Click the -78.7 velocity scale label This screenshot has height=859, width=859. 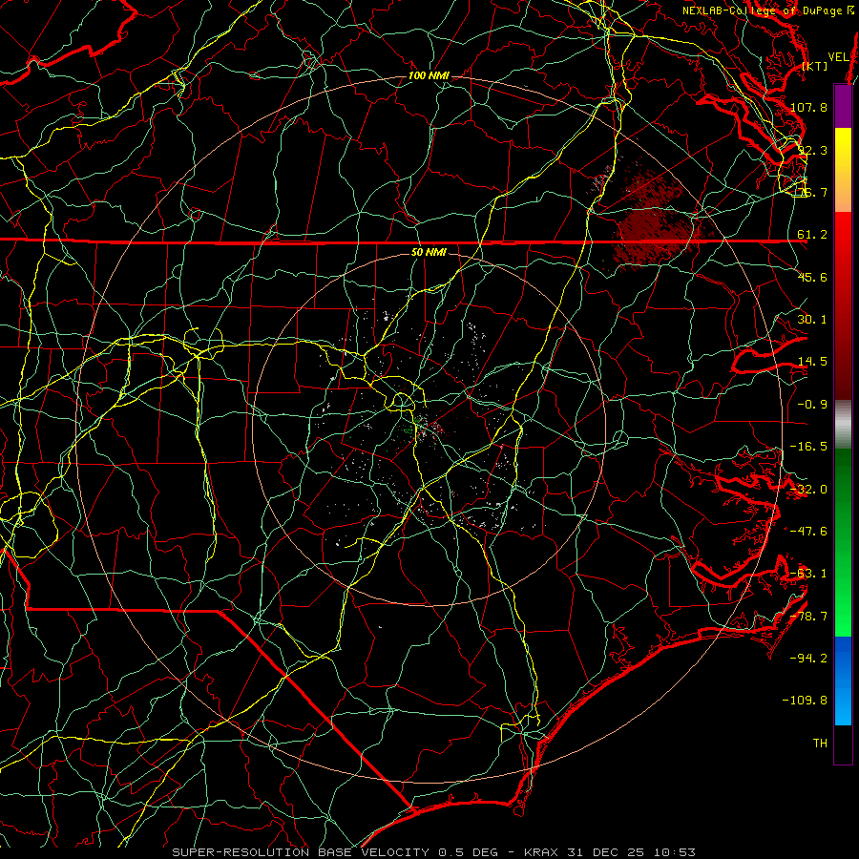(809, 617)
